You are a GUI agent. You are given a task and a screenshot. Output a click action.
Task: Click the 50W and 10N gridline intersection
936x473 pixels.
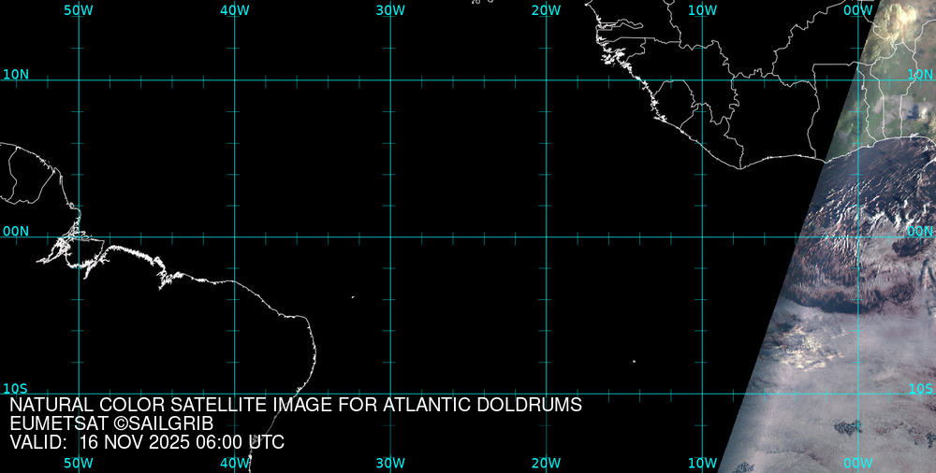[79, 80]
